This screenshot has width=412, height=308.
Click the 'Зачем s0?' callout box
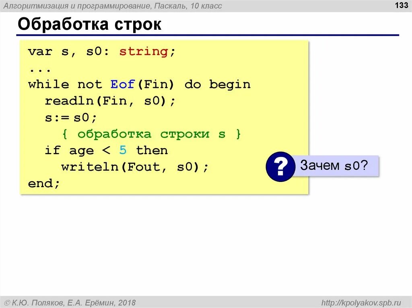(335, 165)
